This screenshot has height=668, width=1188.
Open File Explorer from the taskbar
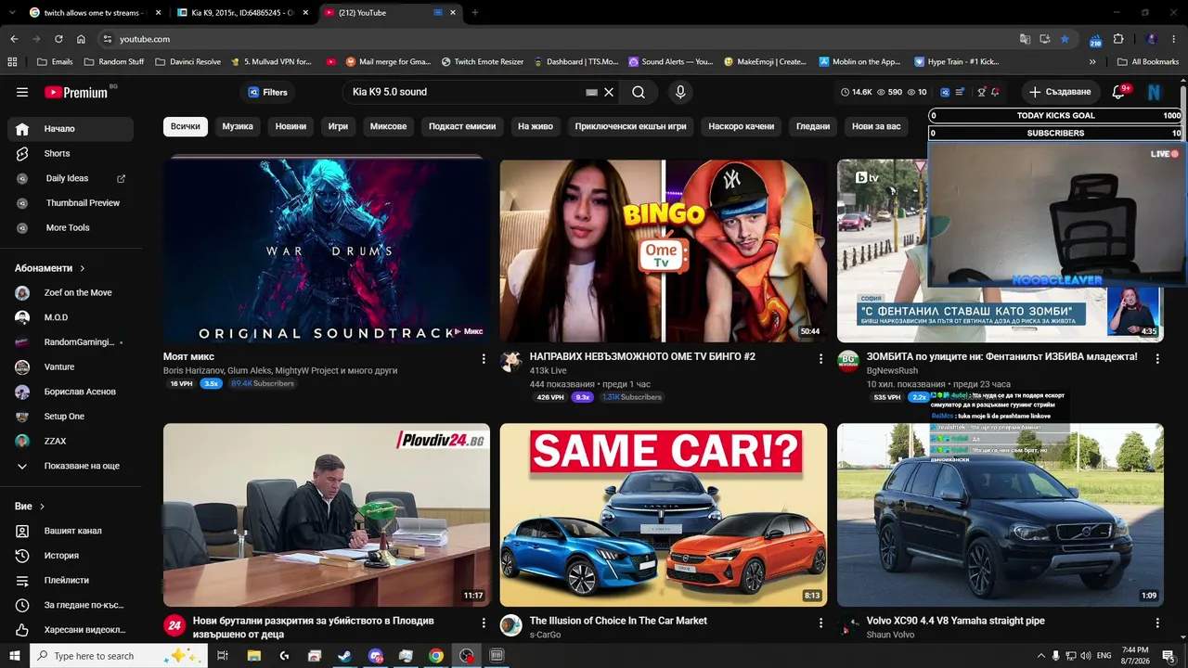click(x=253, y=656)
